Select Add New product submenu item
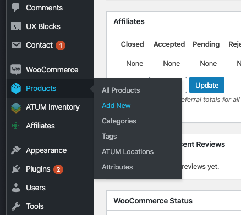Screen dimensions: 241x215 click(x=116, y=106)
